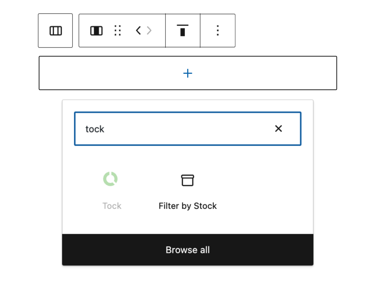Select the parent Columns block icon
383x284 pixels.
point(55,31)
